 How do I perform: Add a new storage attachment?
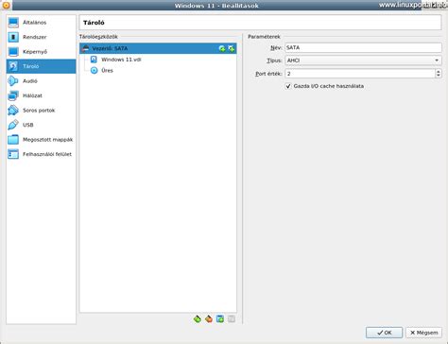click(220, 319)
